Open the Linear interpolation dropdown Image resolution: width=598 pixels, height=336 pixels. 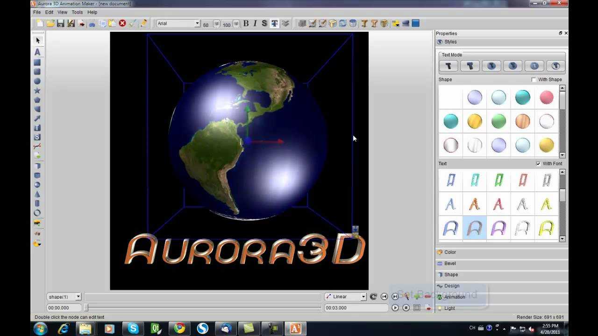point(363,297)
